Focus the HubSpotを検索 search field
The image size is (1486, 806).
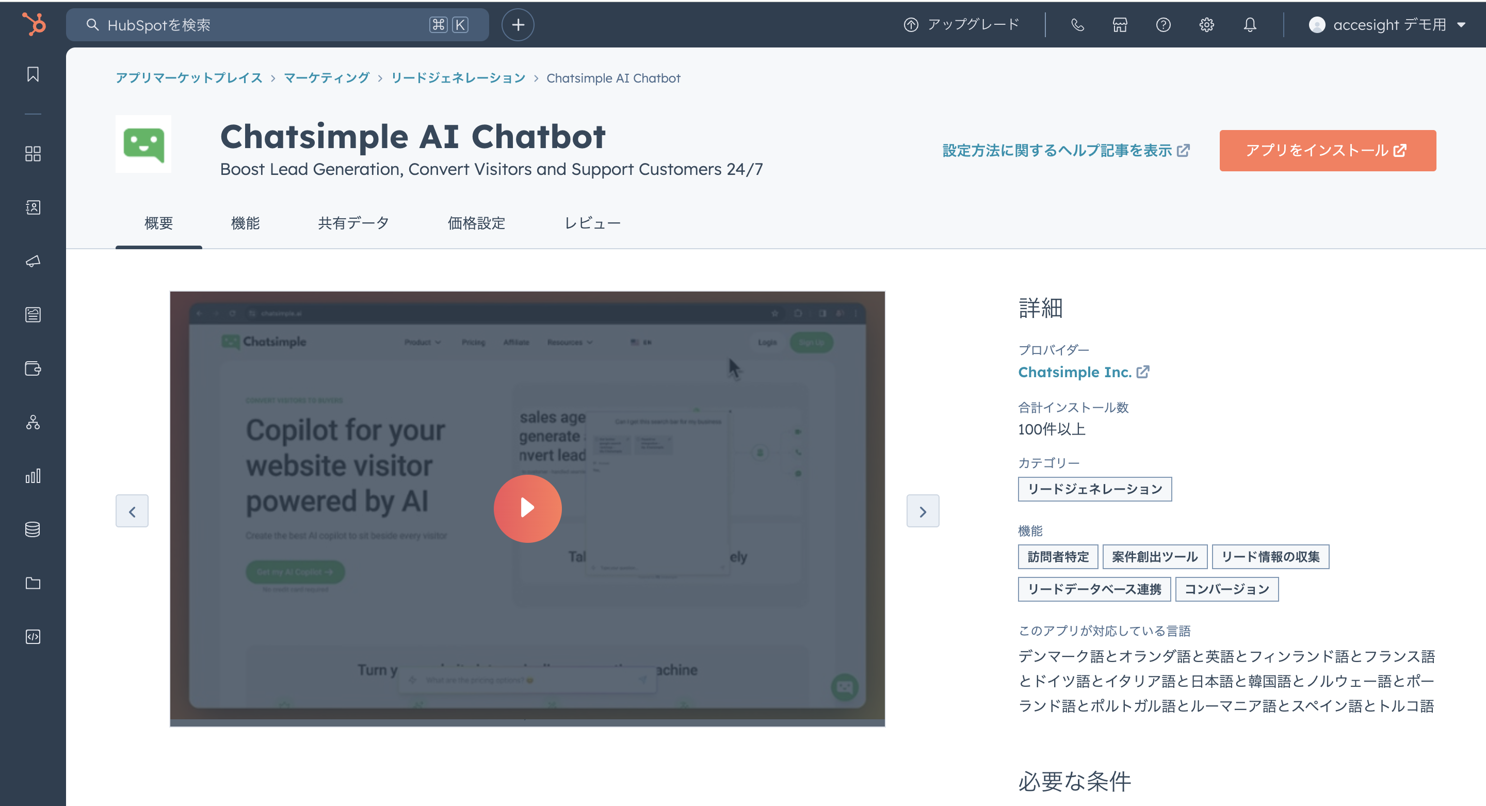(x=277, y=25)
